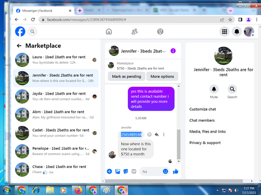Image resolution: width=261 pixels, height=195 pixels.
Task: Open Cadet 3beds 2baths conversation
Action: coord(56,133)
